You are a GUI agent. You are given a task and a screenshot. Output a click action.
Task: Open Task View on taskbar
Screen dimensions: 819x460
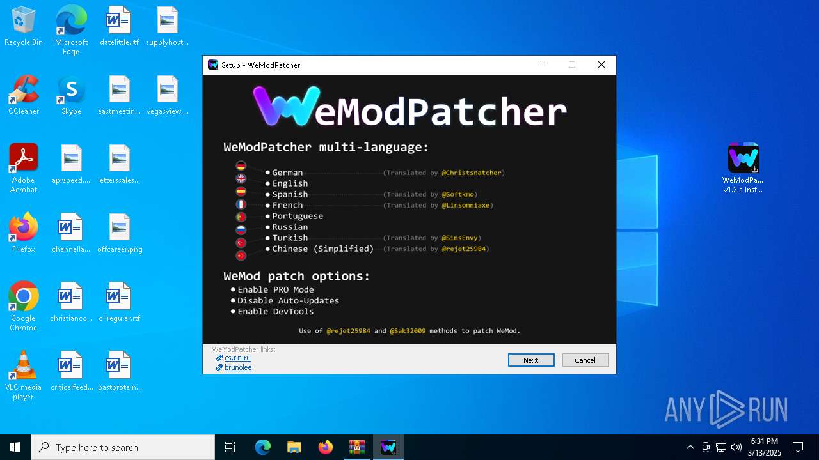(x=230, y=447)
